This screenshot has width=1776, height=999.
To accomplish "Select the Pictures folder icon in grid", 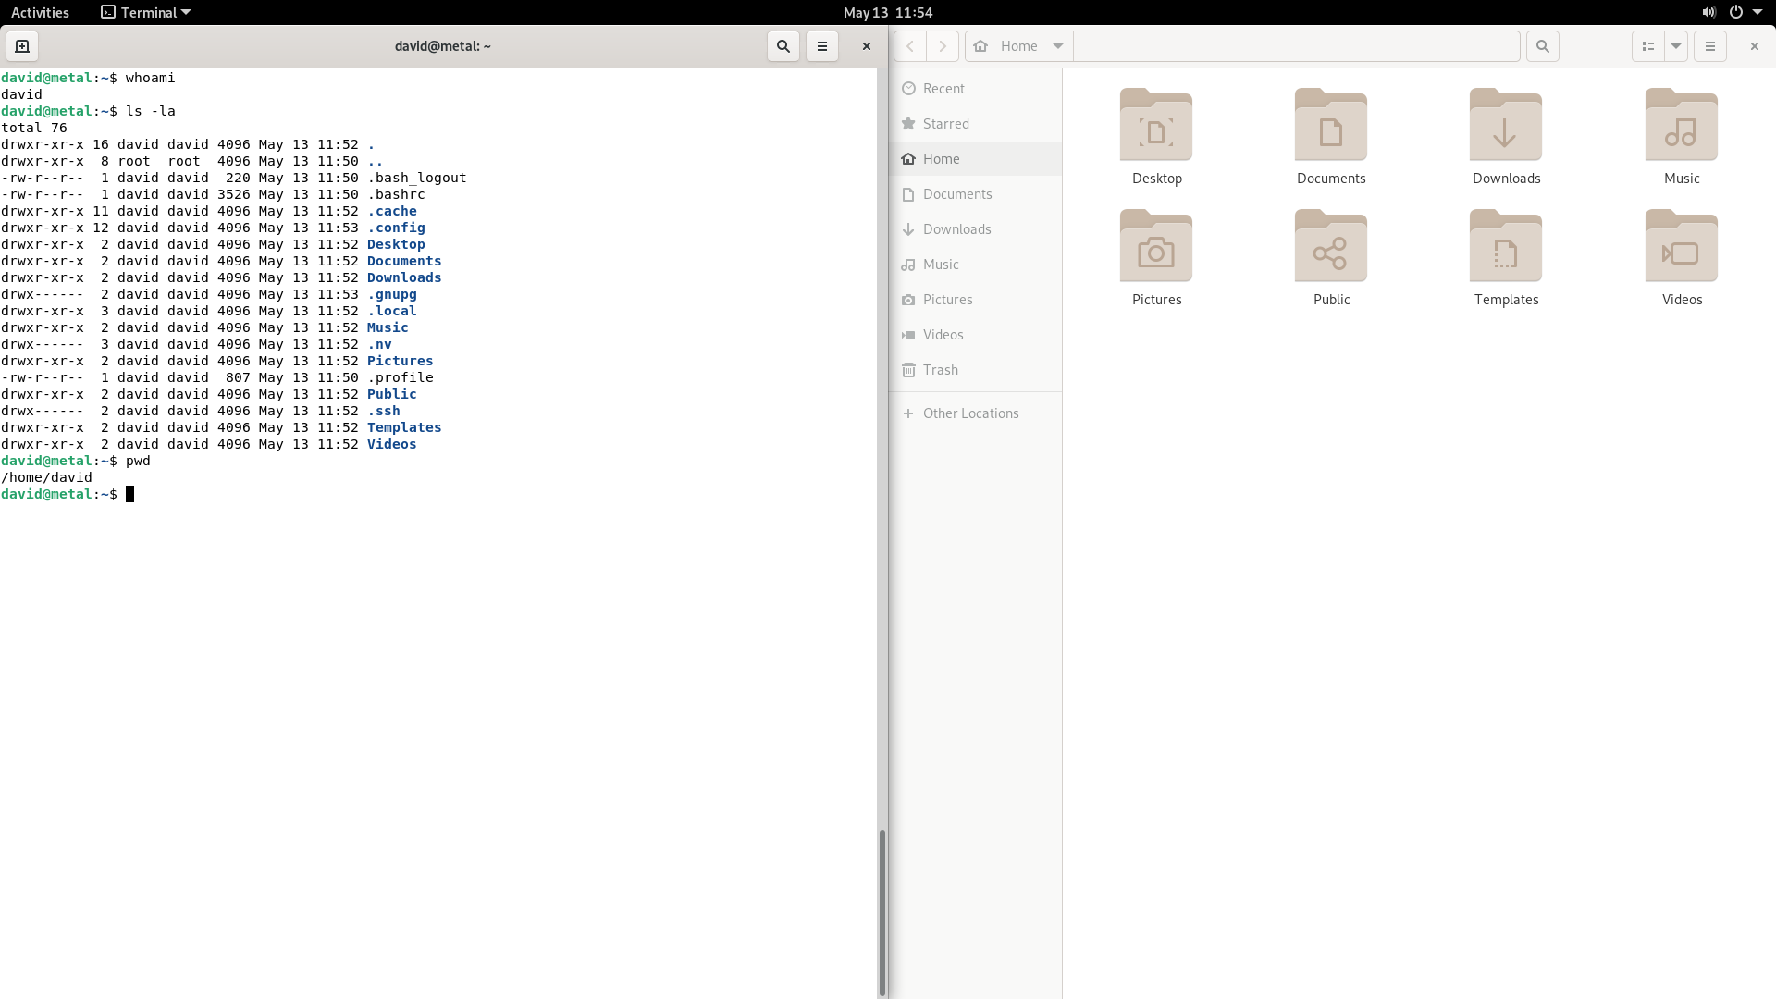I will [1156, 246].
